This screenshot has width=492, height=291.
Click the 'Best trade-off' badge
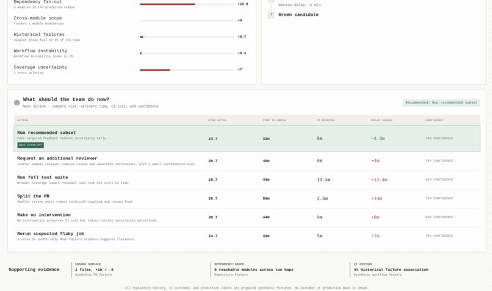(31, 145)
